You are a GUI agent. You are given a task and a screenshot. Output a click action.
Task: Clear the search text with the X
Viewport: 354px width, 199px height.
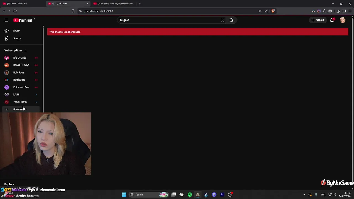coord(222,20)
